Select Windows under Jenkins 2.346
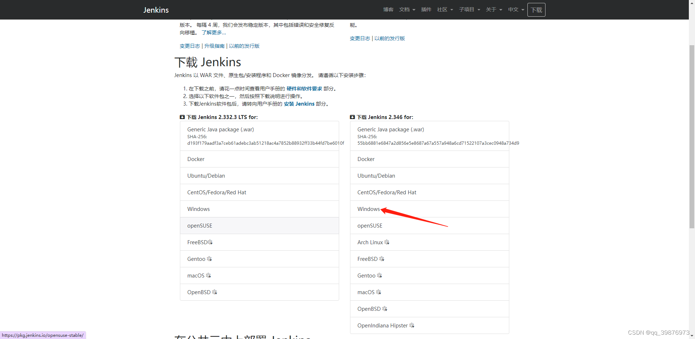This screenshot has width=695, height=339. coord(430,209)
